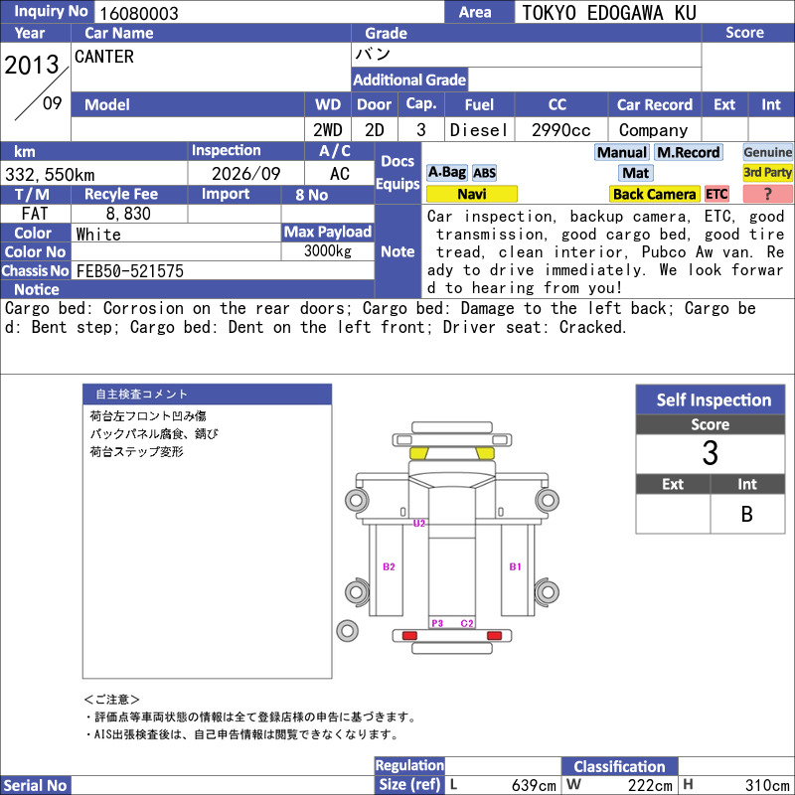Select the A-Bag equipment badge

click(446, 172)
